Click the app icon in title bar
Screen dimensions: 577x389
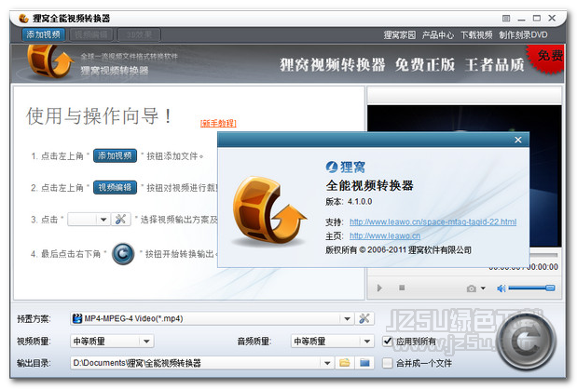click(23, 18)
